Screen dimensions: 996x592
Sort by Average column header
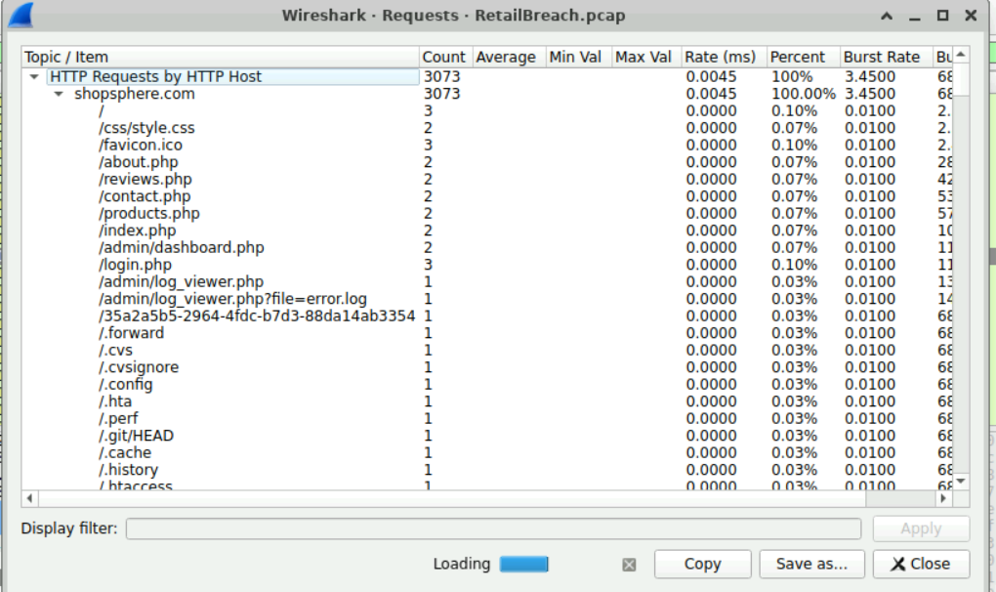pos(510,58)
